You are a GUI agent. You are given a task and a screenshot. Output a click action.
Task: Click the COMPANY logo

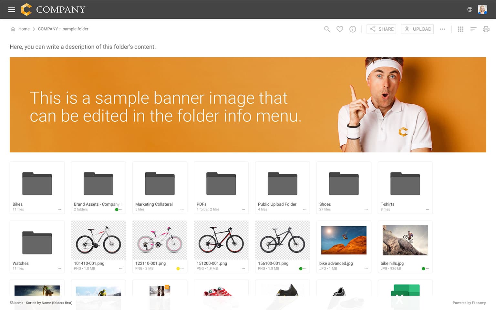53,9
